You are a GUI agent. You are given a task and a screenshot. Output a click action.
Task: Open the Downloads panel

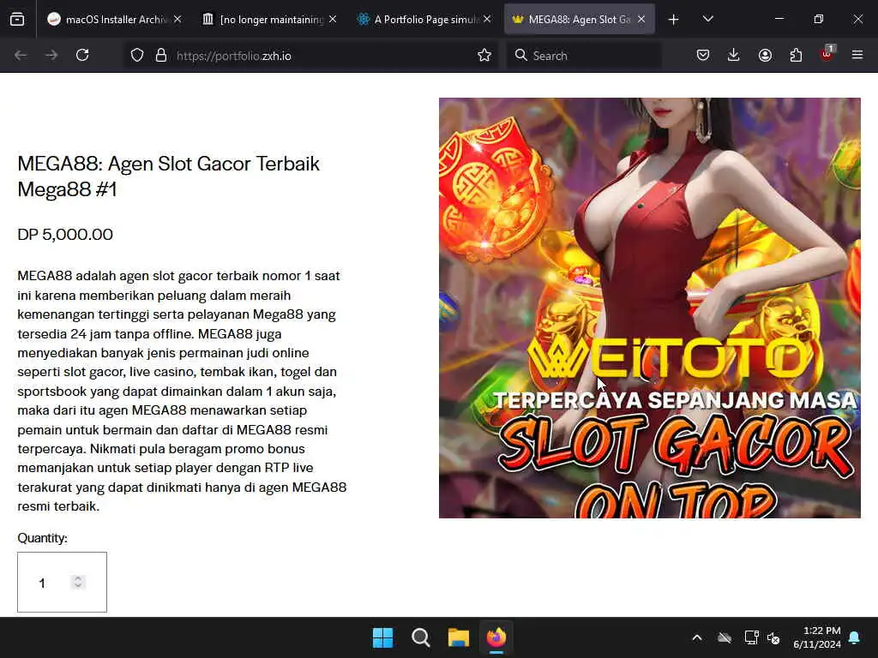point(734,55)
